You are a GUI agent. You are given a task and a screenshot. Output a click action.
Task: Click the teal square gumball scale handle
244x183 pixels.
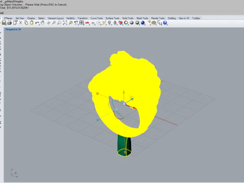pos(98,120)
